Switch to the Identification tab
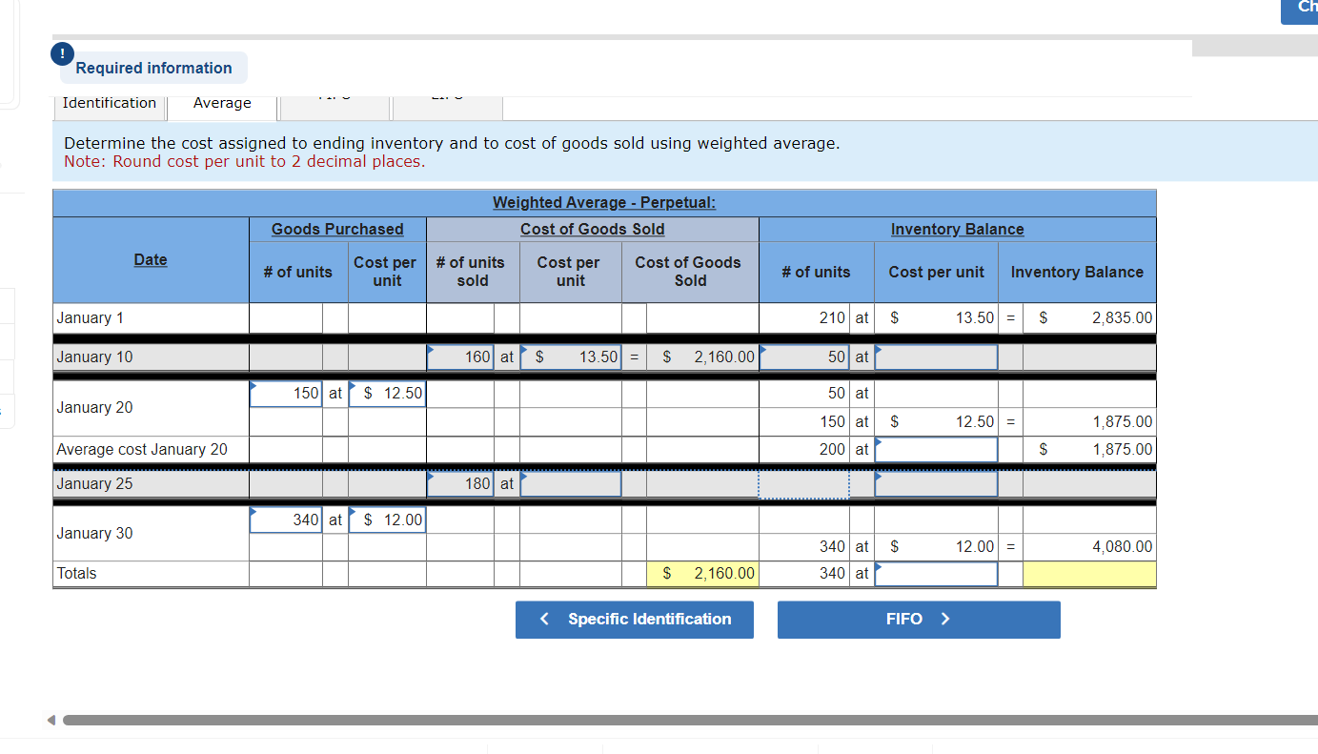The image size is (1318, 754). tap(110, 103)
